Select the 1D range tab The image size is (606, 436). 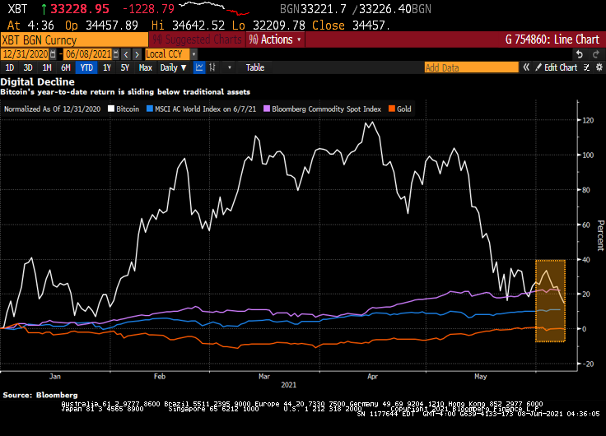tap(10, 67)
